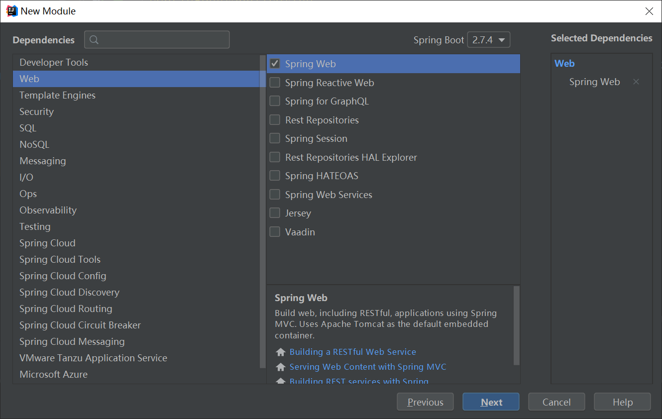This screenshot has height=419, width=662.
Task: Select the Security category
Action: tap(136, 111)
